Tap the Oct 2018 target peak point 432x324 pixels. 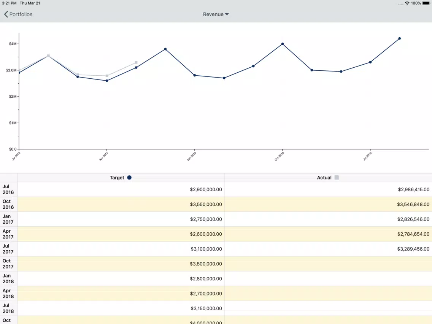tap(283, 44)
